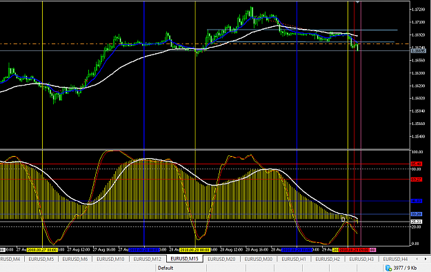This screenshot has width=431, height=272.
Task: Click the 28 Aug 16:00 time axis label
Action: pyautogui.click(x=257, y=250)
